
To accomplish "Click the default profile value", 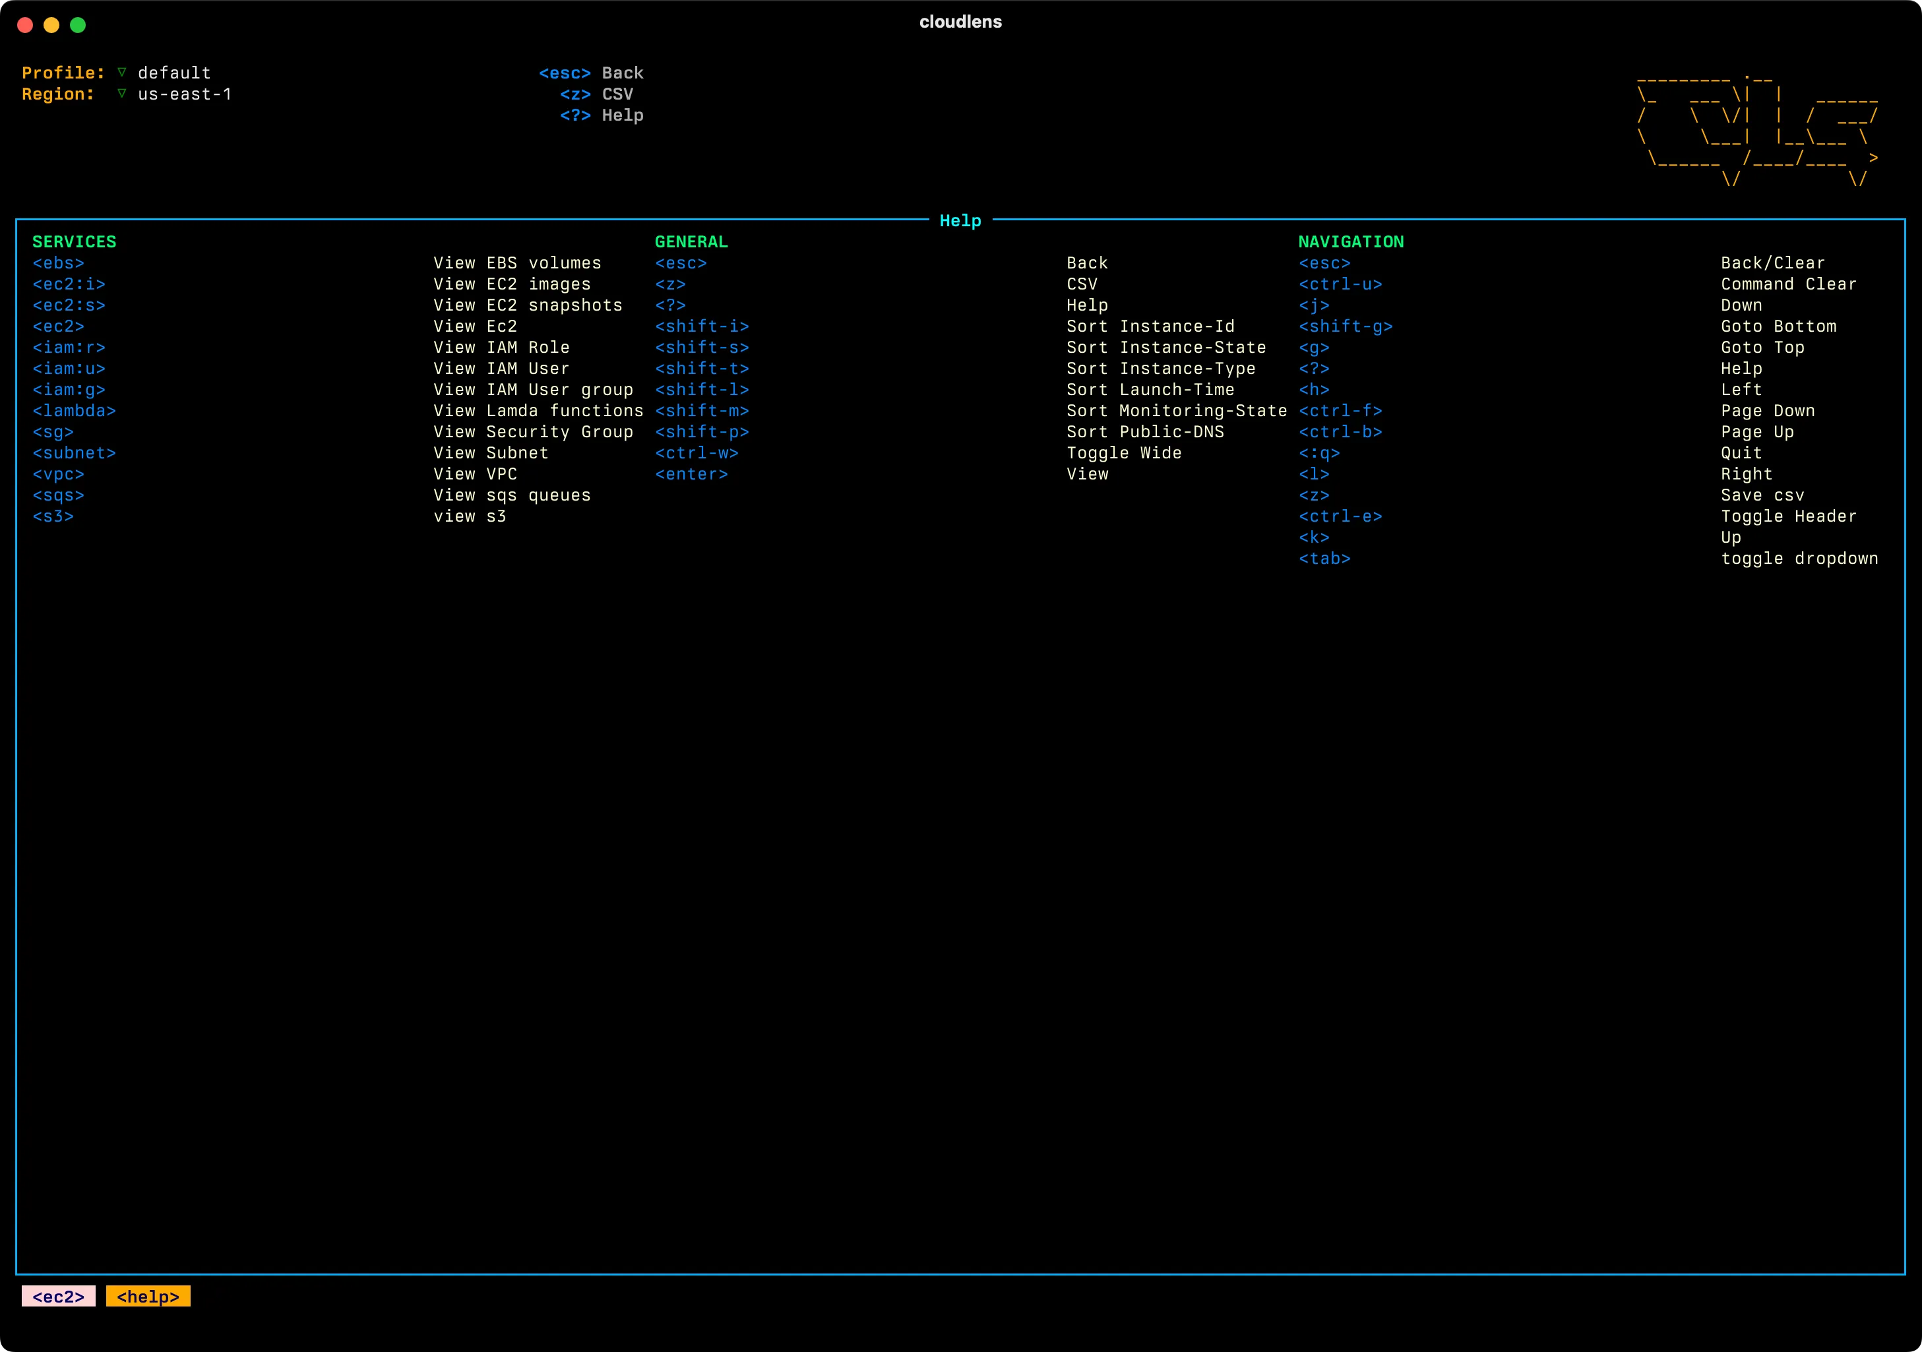I will point(174,73).
